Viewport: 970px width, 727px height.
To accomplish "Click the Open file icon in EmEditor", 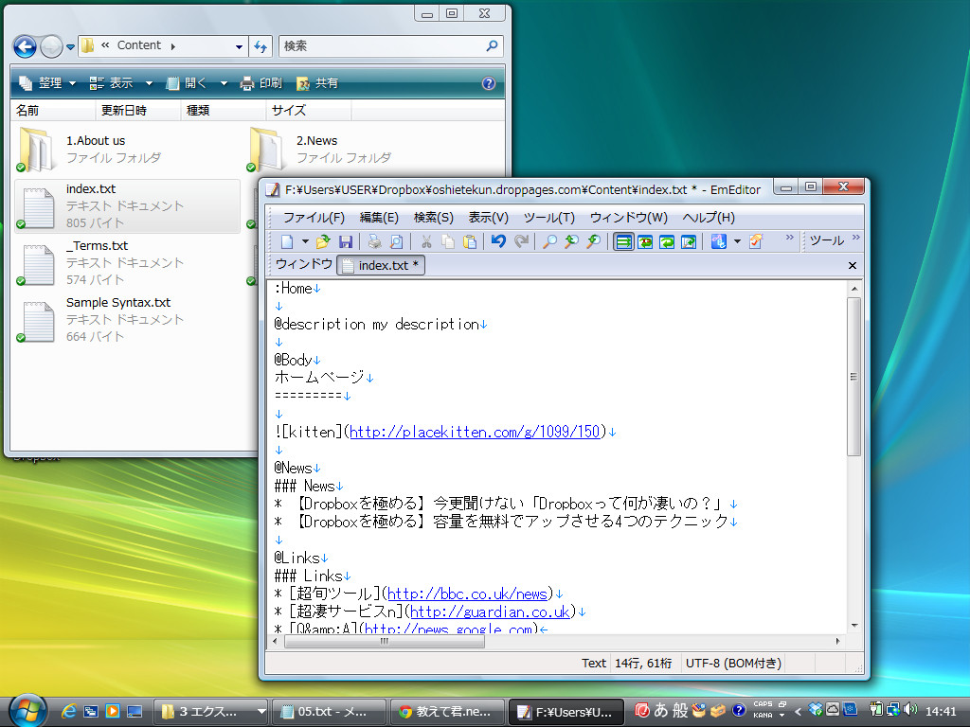I will [x=323, y=241].
